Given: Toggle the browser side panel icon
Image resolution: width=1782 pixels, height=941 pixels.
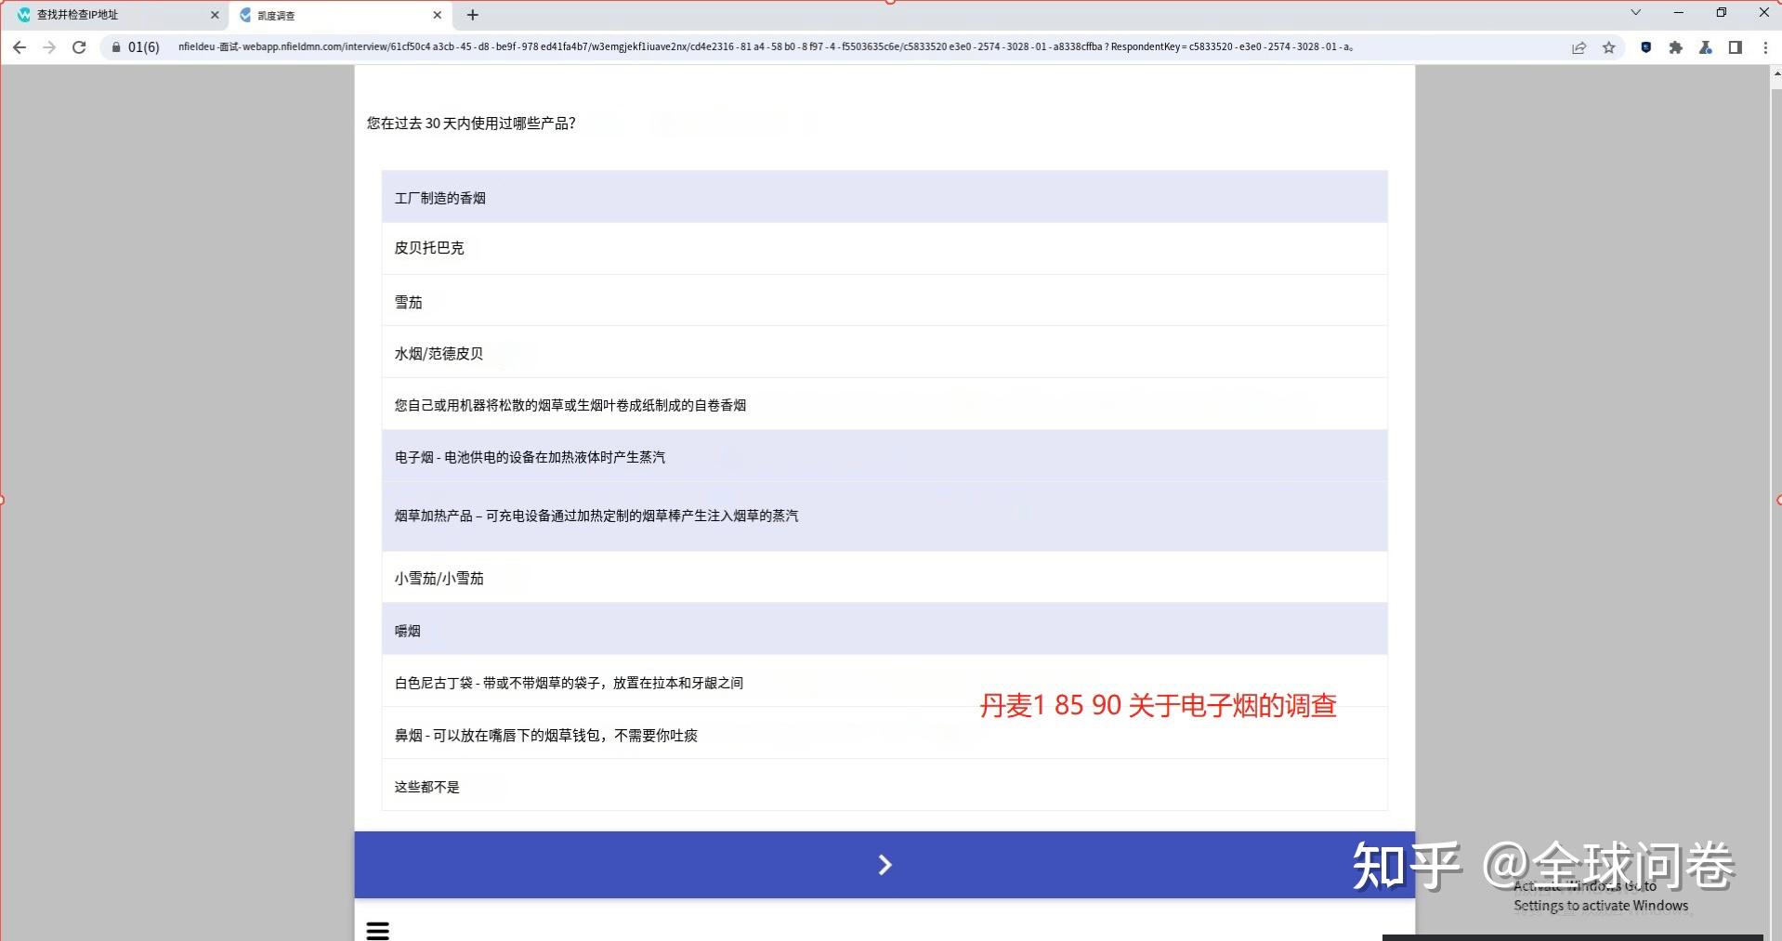Looking at the screenshot, I should pos(1735,47).
